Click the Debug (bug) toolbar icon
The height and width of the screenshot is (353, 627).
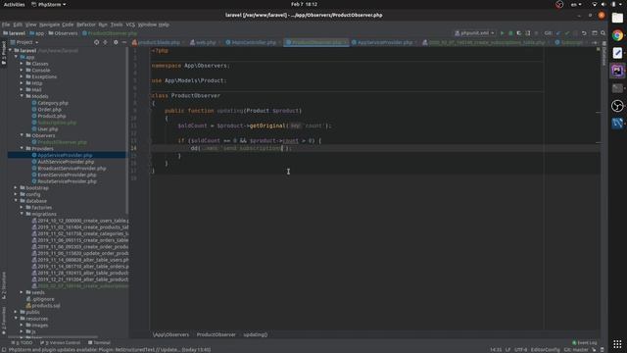pos(510,33)
